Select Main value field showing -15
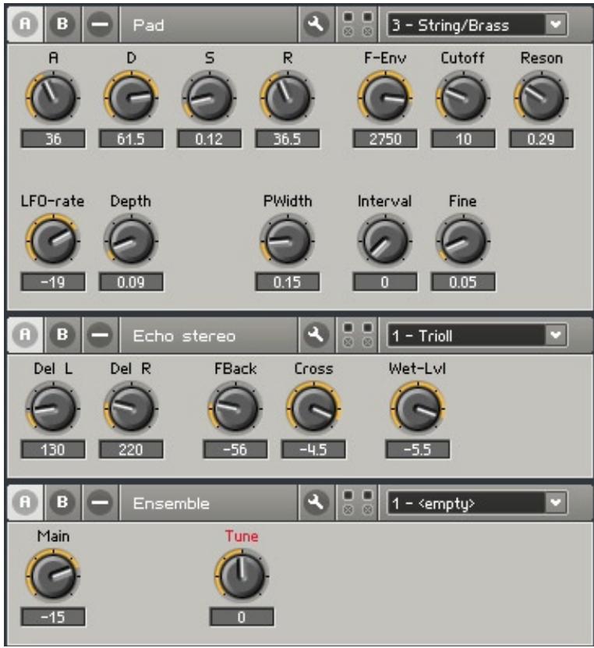Image resolution: width=594 pixels, height=648 pixels. pos(53,617)
